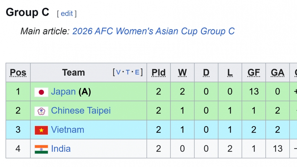
Task: Click the GA column header
Action: 277,73
